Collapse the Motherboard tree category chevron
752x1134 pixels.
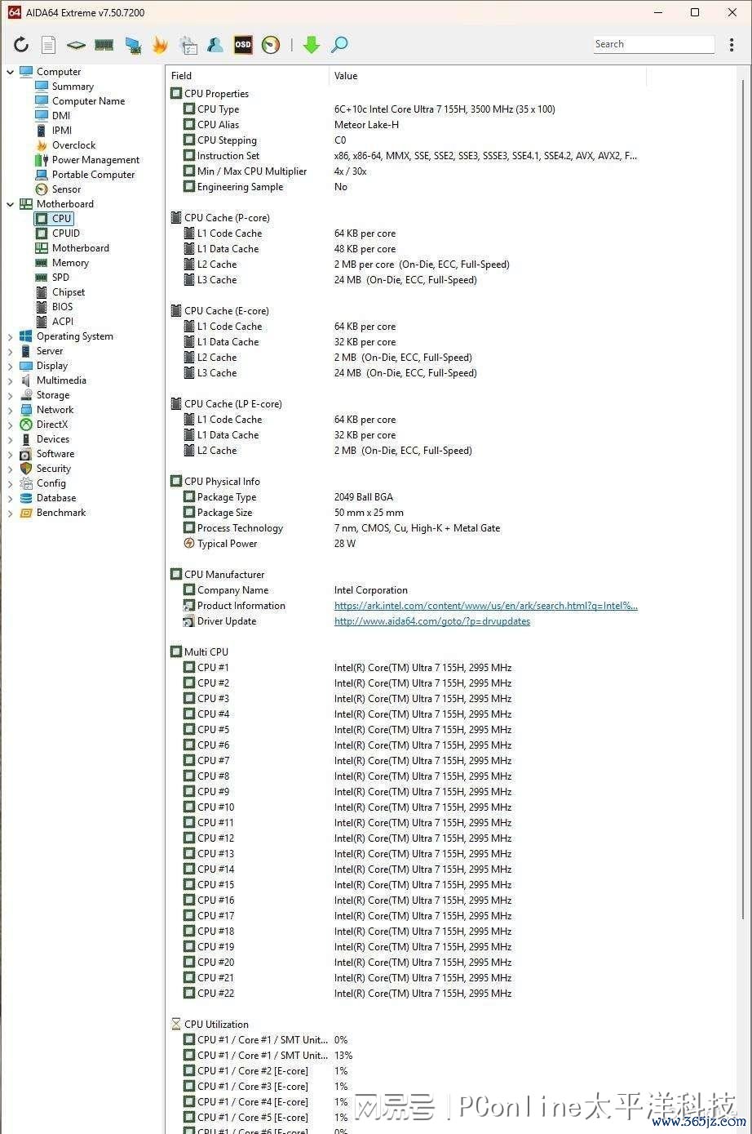click(11, 204)
